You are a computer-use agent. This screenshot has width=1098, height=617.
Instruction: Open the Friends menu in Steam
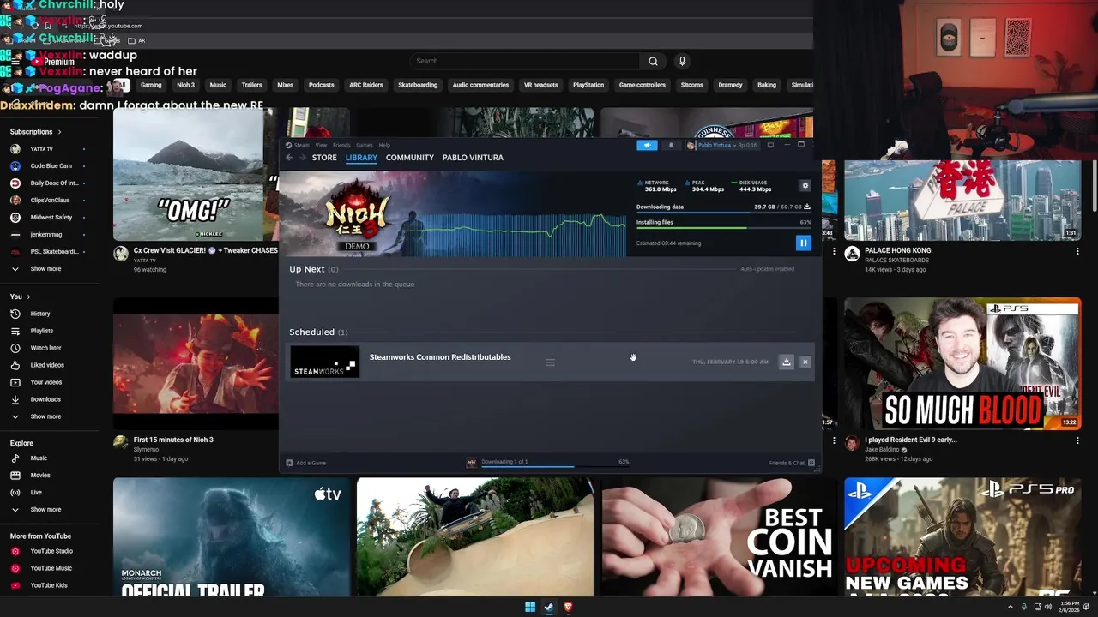pyautogui.click(x=341, y=145)
